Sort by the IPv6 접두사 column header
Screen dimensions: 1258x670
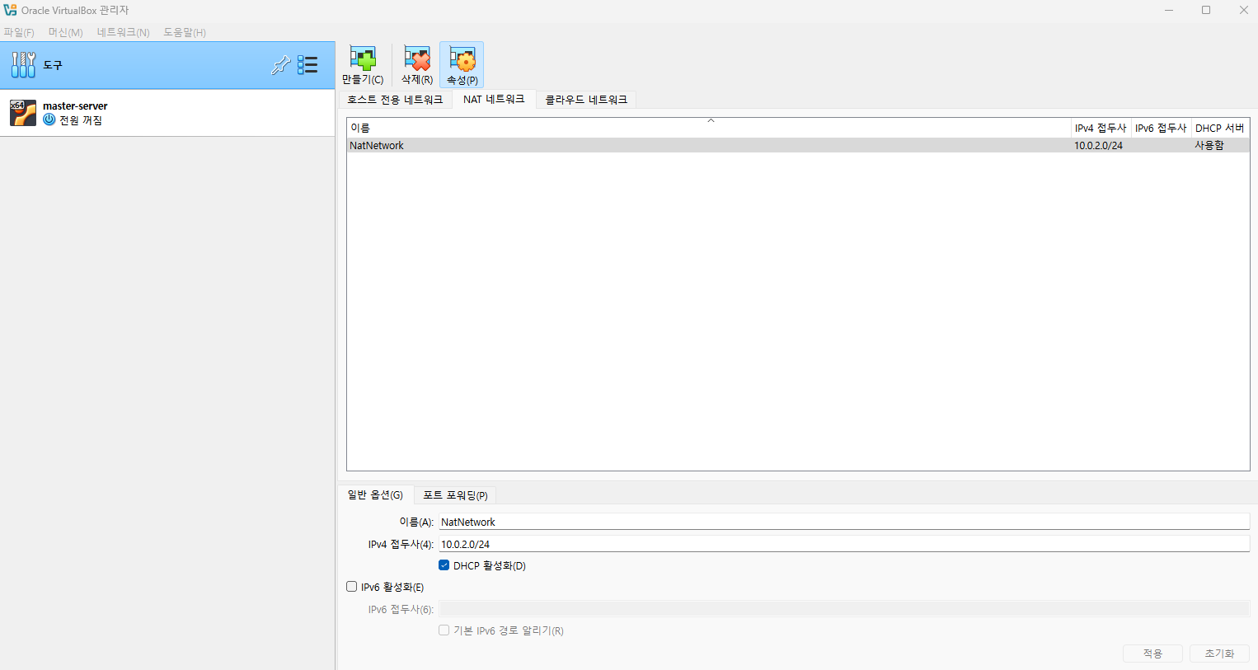point(1161,128)
